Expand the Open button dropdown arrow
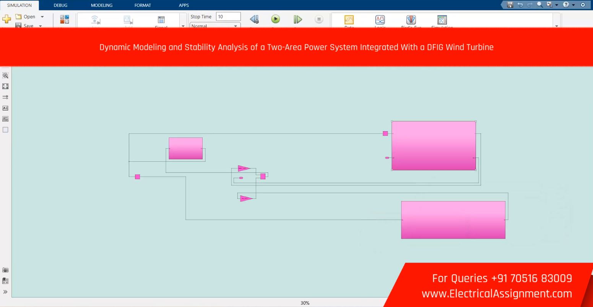Image resolution: width=593 pixels, height=307 pixels. (x=42, y=17)
